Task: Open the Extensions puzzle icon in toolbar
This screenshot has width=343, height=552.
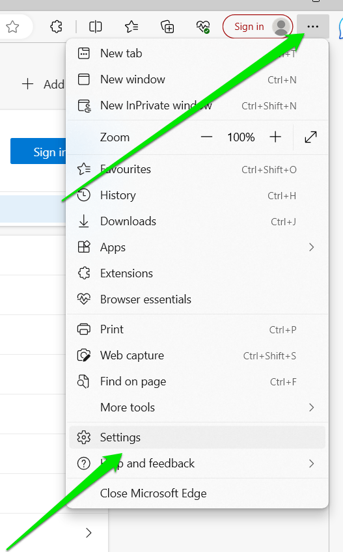Action: pyautogui.click(x=57, y=27)
